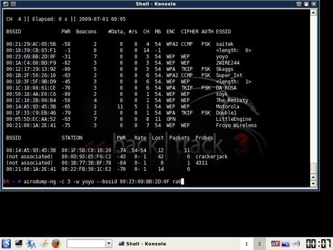Click the 2009-07-01 00:05 timestamp
This screenshot has height=250, width=333.
point(103,19)
